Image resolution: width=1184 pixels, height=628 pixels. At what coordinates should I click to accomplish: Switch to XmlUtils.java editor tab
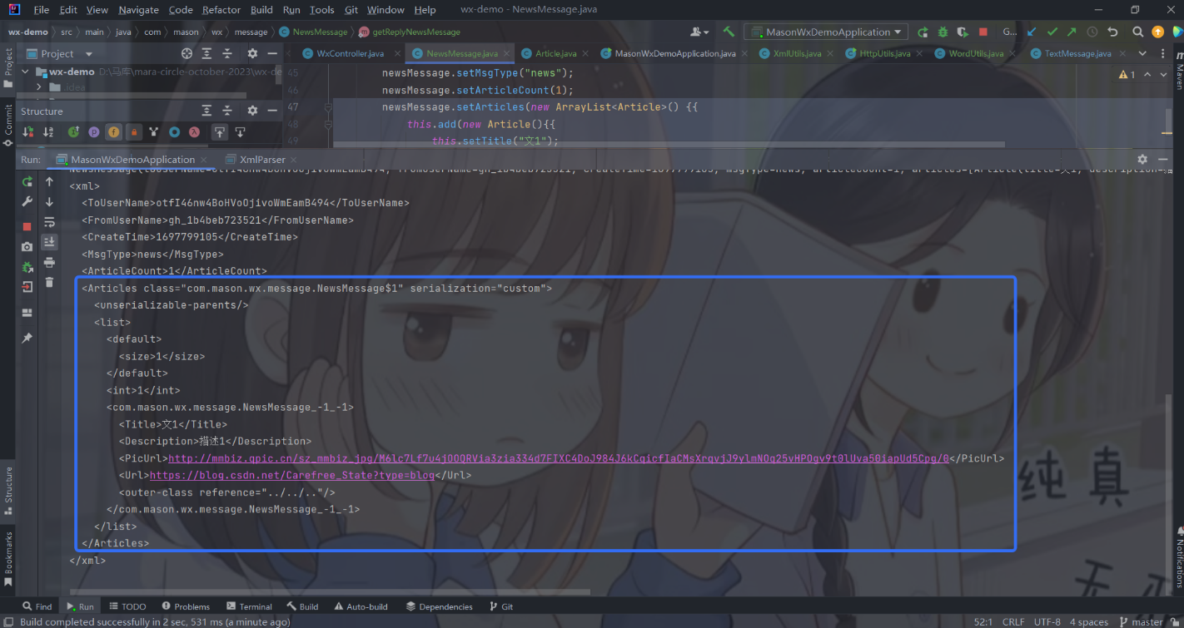pos(797,53)
